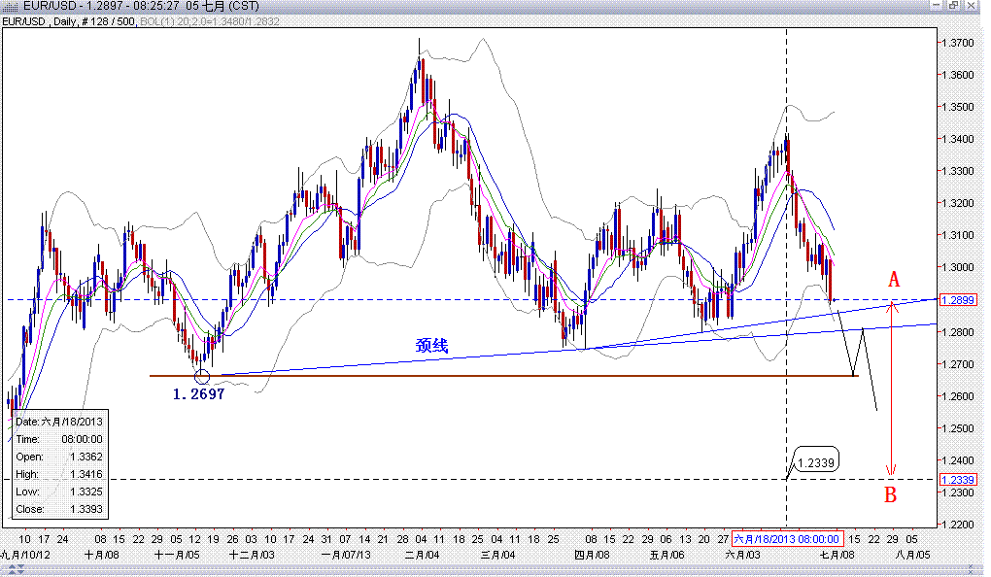Image resolution: width=991 pixels, height=577 pixels.
Task: Select the chart header text EUR/USD, Daily
Action: point(39,21)
